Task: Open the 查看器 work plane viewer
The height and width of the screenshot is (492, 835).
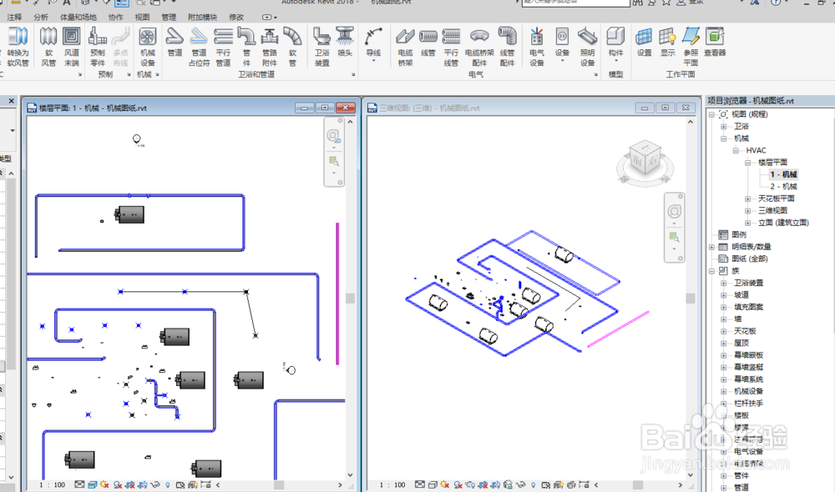Action: point(715,42)
